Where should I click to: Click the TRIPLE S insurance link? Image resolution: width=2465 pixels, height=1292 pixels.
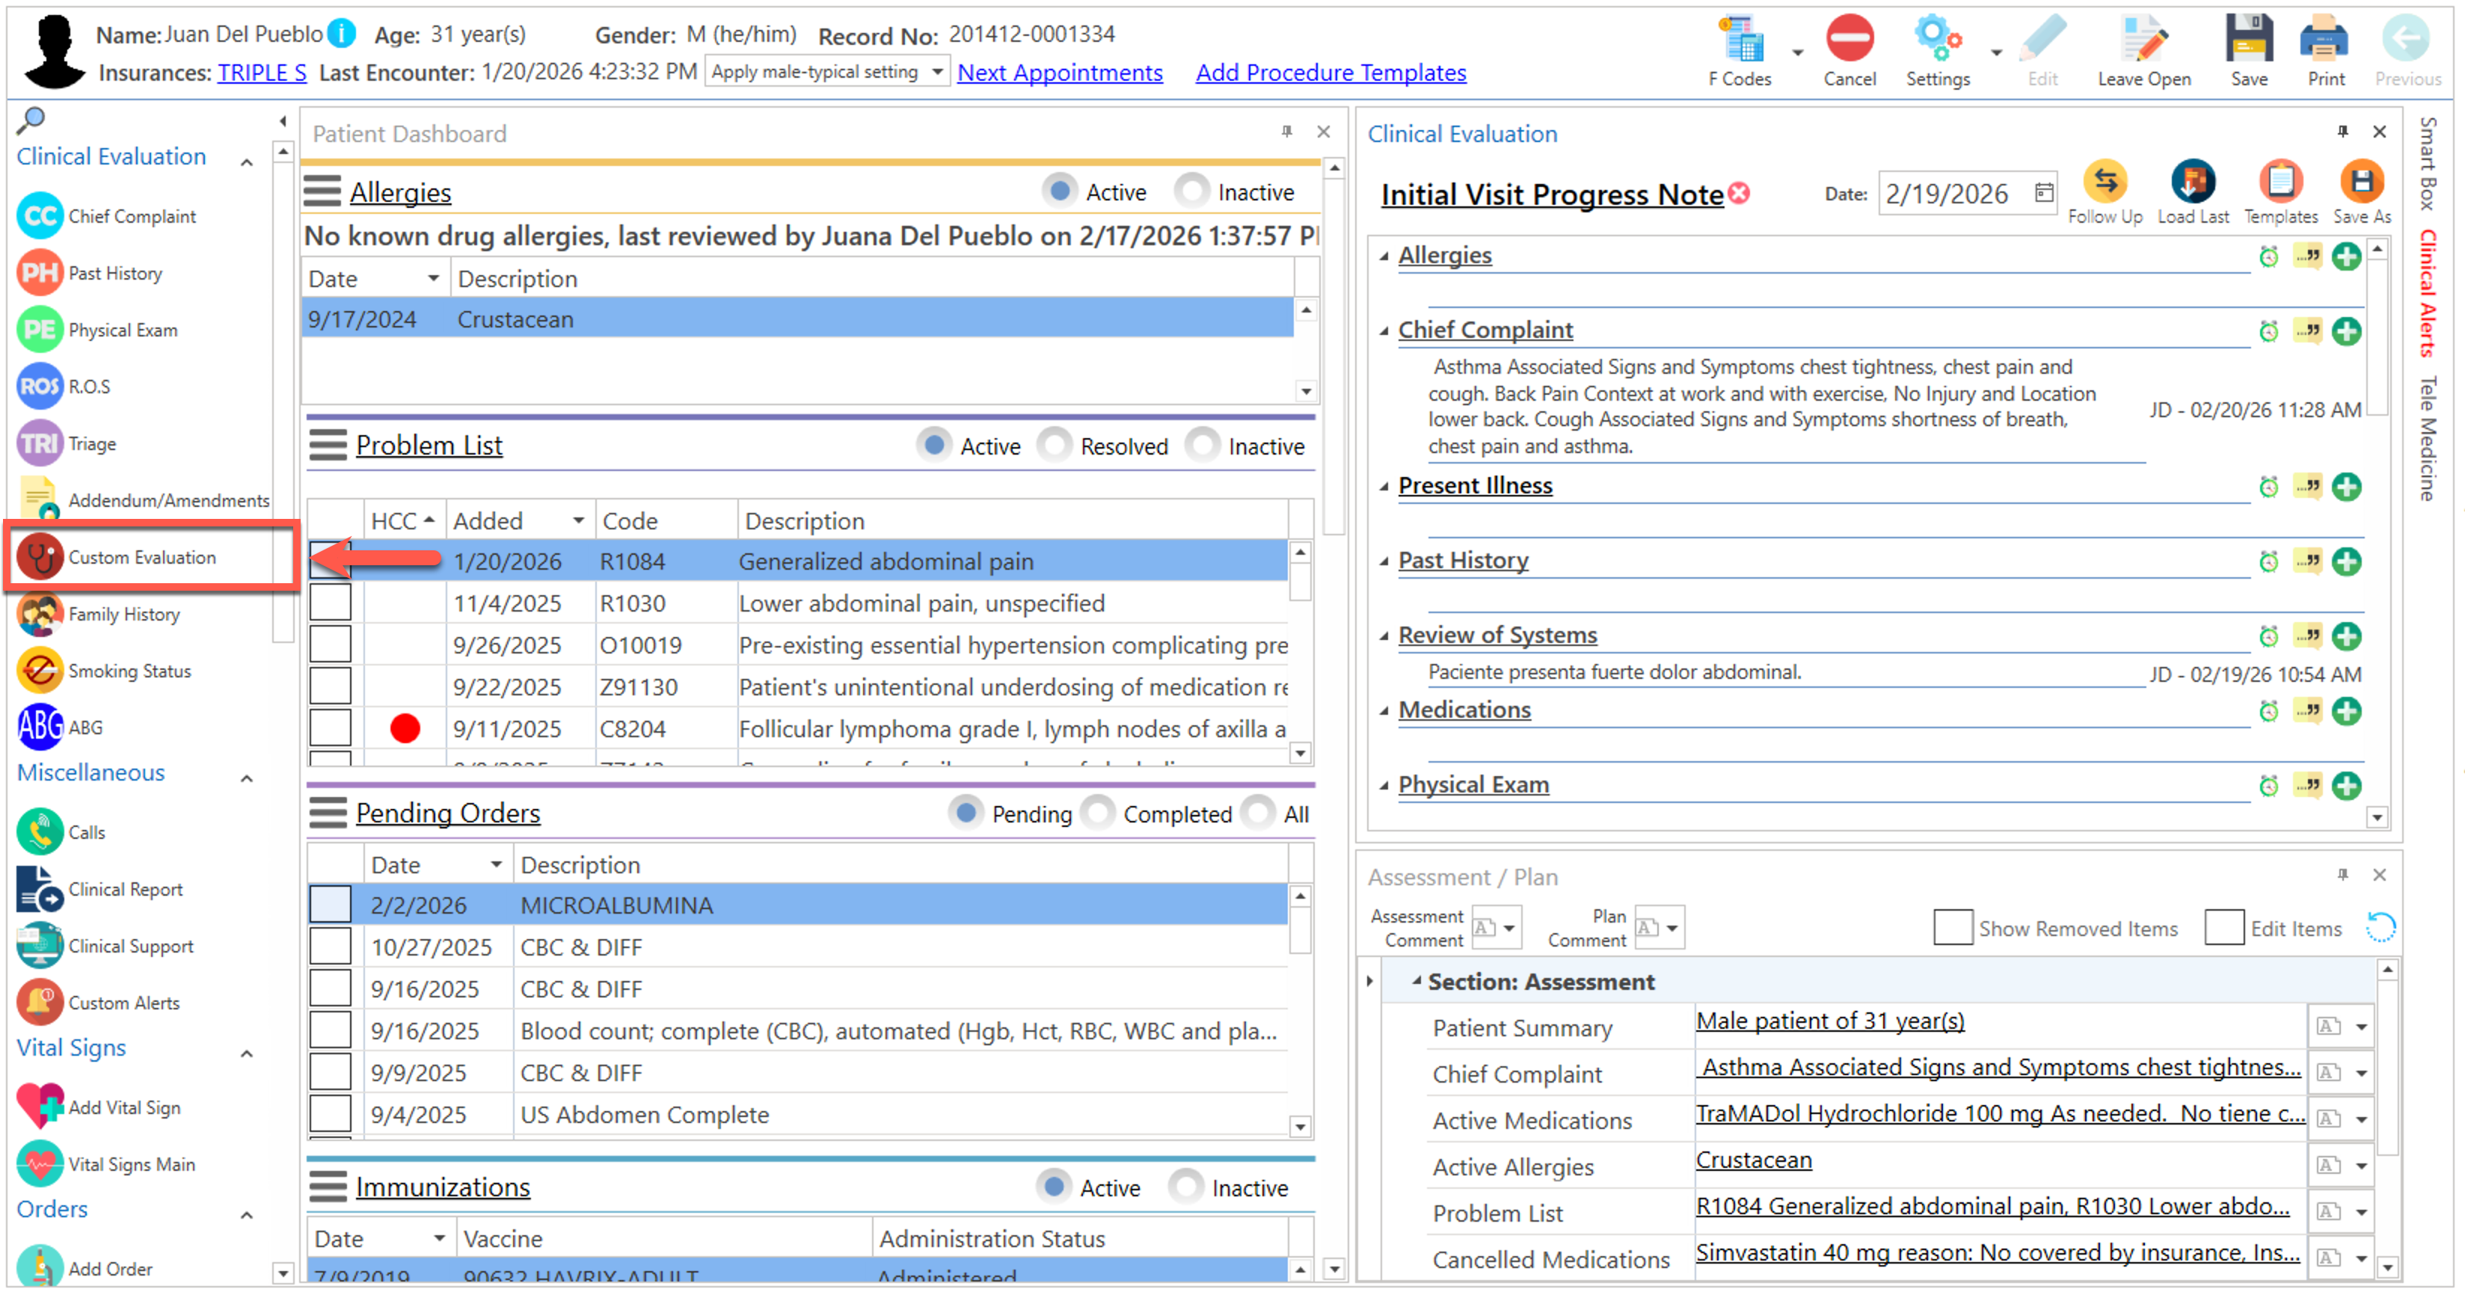point(261,73)
